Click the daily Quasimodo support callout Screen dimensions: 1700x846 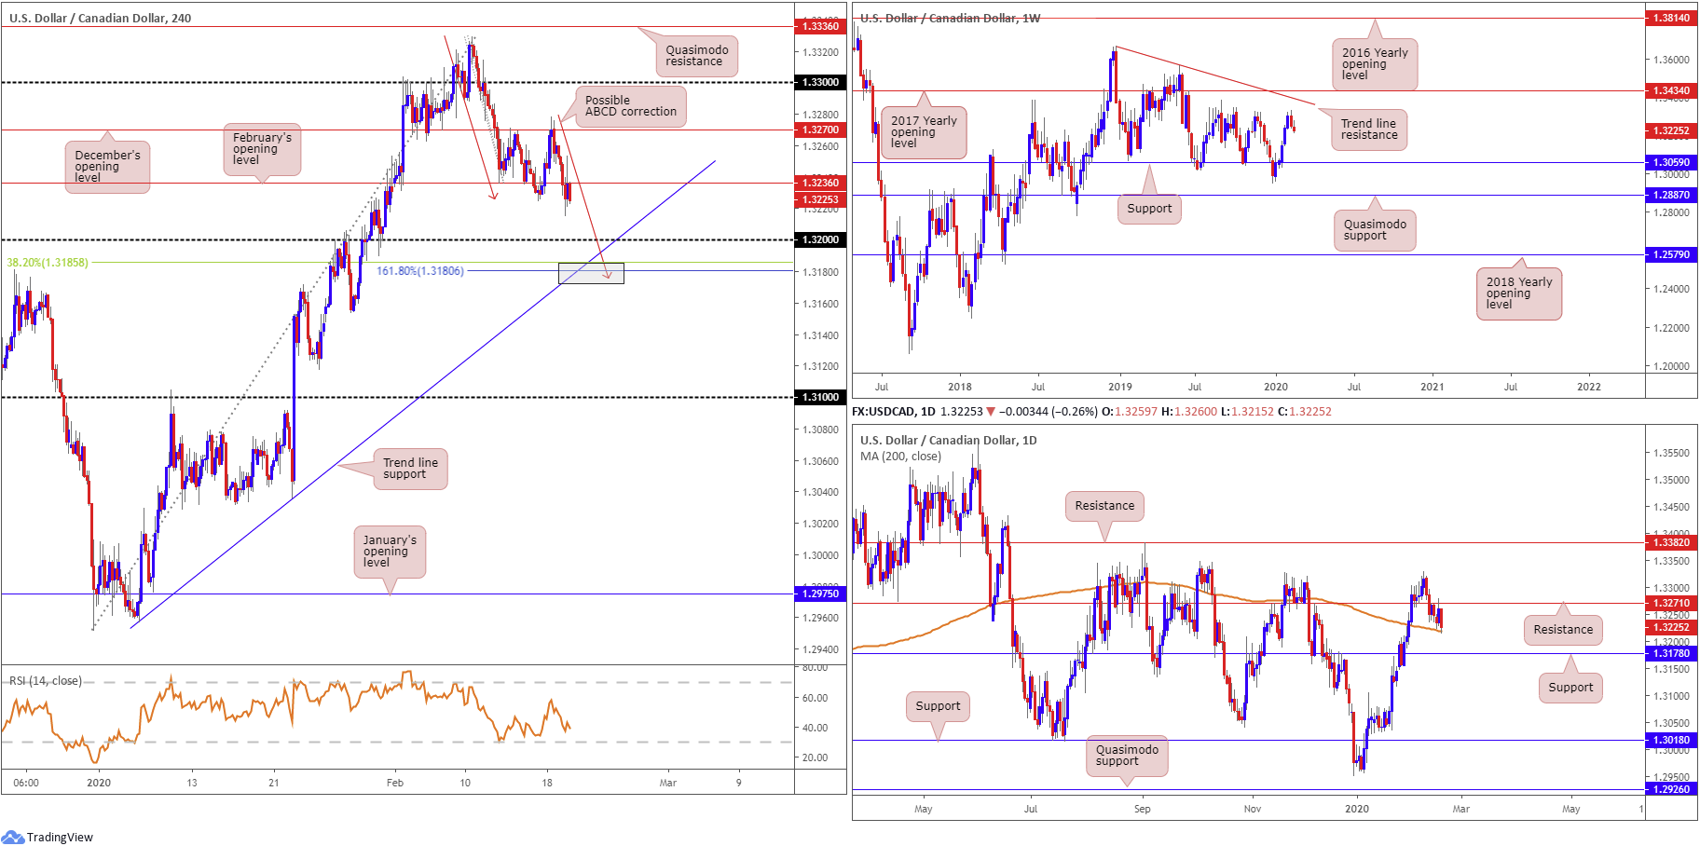click(x=1127, y=756)
